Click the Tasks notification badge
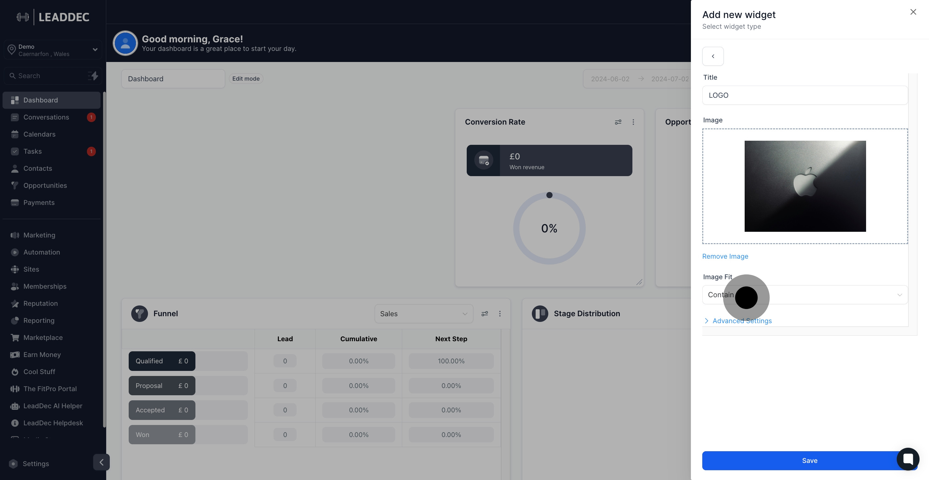929x480 pixels. pyautogui.click(x=91, y=151)
